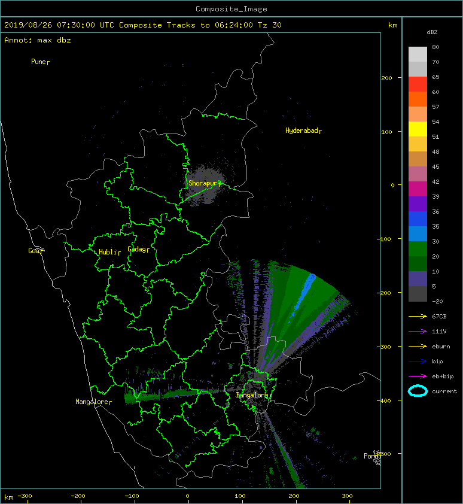Select the Pune city label
Viewport: 463px width, 504px height.
pos(40,62)
